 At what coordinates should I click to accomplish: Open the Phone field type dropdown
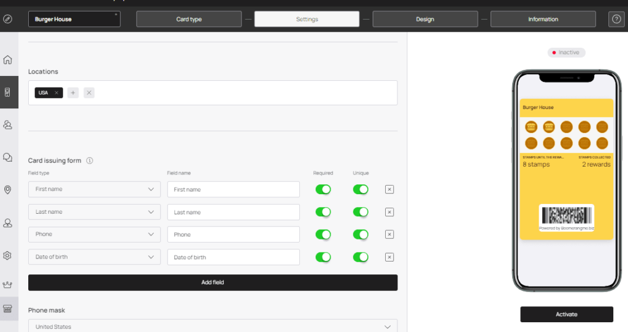tap(94, 235)
